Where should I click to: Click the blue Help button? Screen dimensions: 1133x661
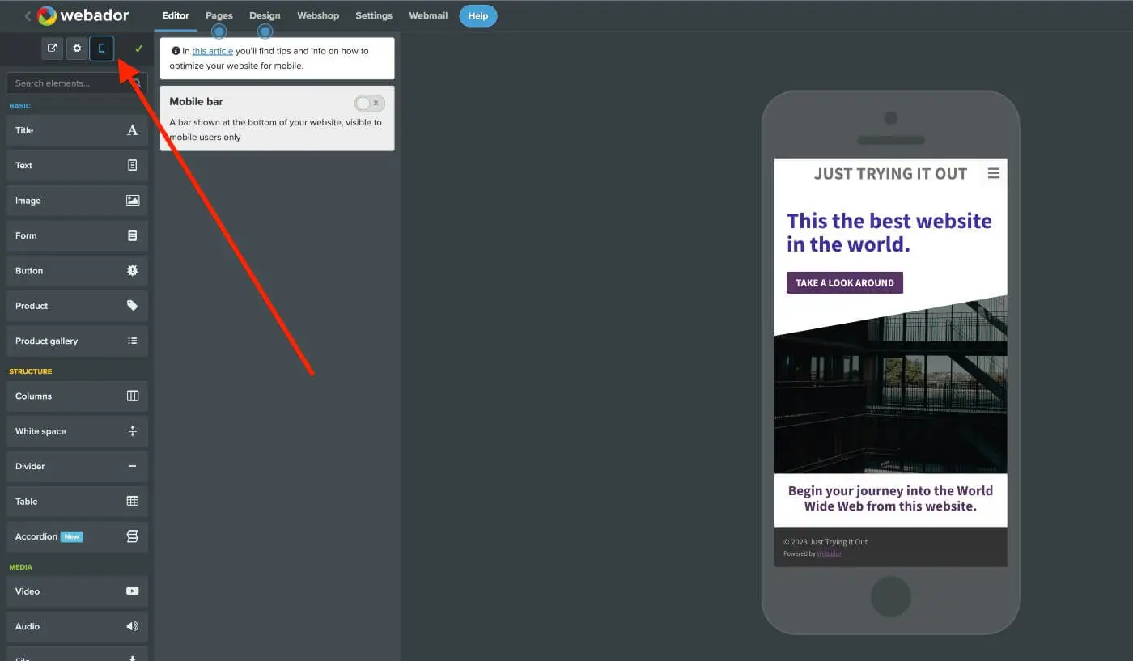click(x=478, y=15)
